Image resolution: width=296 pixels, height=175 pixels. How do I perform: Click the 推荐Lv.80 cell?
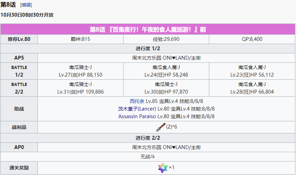(19, 39)
